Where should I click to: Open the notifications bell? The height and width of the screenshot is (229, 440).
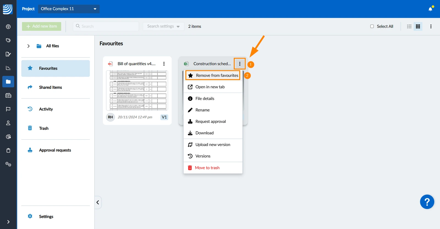pyautogui.click(x=430, y=9)
